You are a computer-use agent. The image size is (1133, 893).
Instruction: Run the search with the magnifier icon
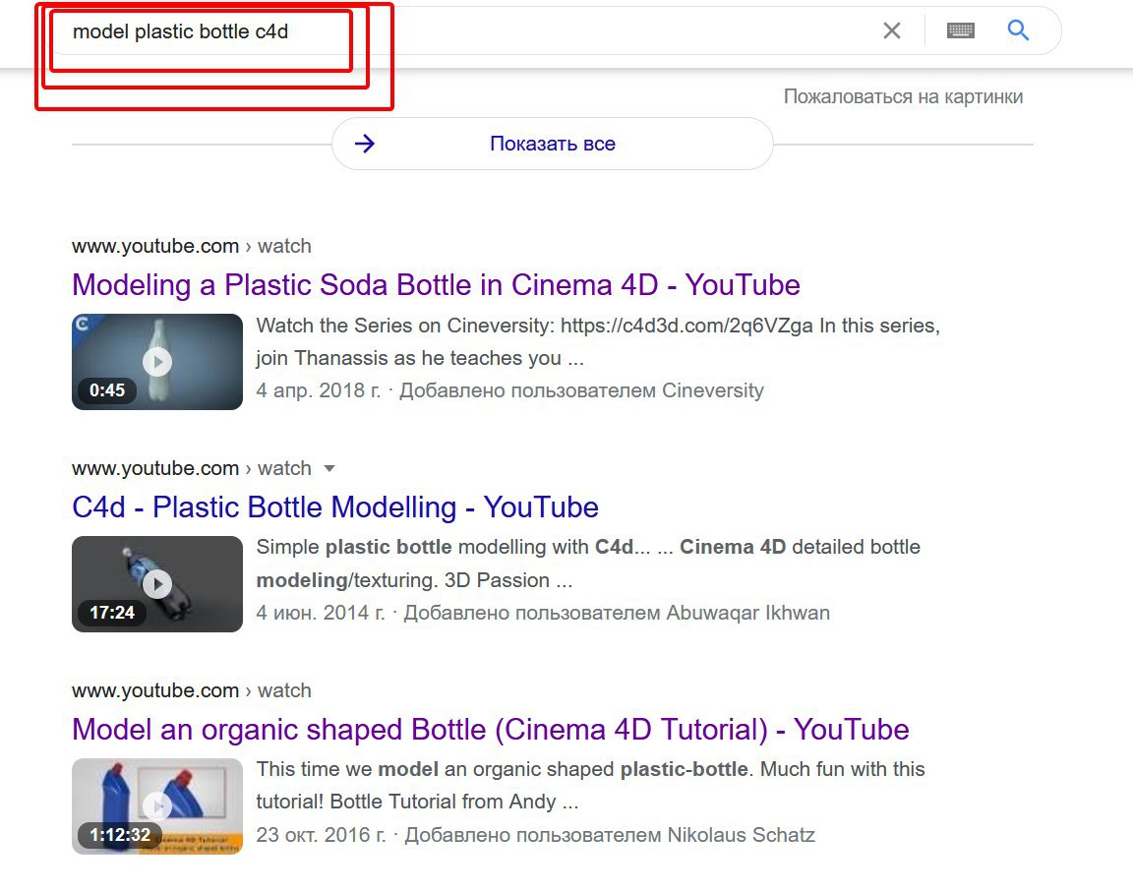coord(1018,30)
